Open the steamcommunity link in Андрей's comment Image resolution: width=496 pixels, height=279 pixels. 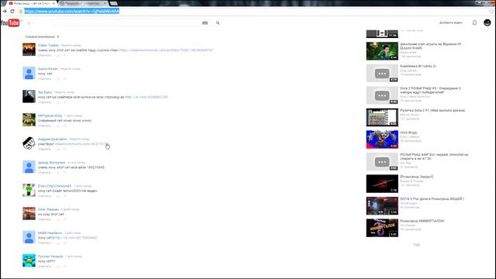[81, 143]
